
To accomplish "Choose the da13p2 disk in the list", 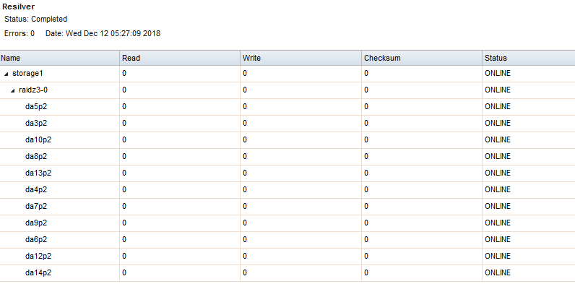I will (287, 173).
